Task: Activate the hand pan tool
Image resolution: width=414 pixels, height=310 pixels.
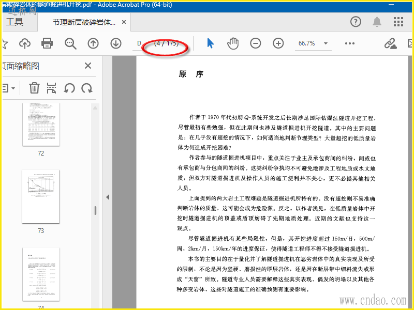Action: click(233, 43)
